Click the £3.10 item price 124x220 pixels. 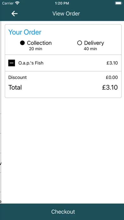112,63
